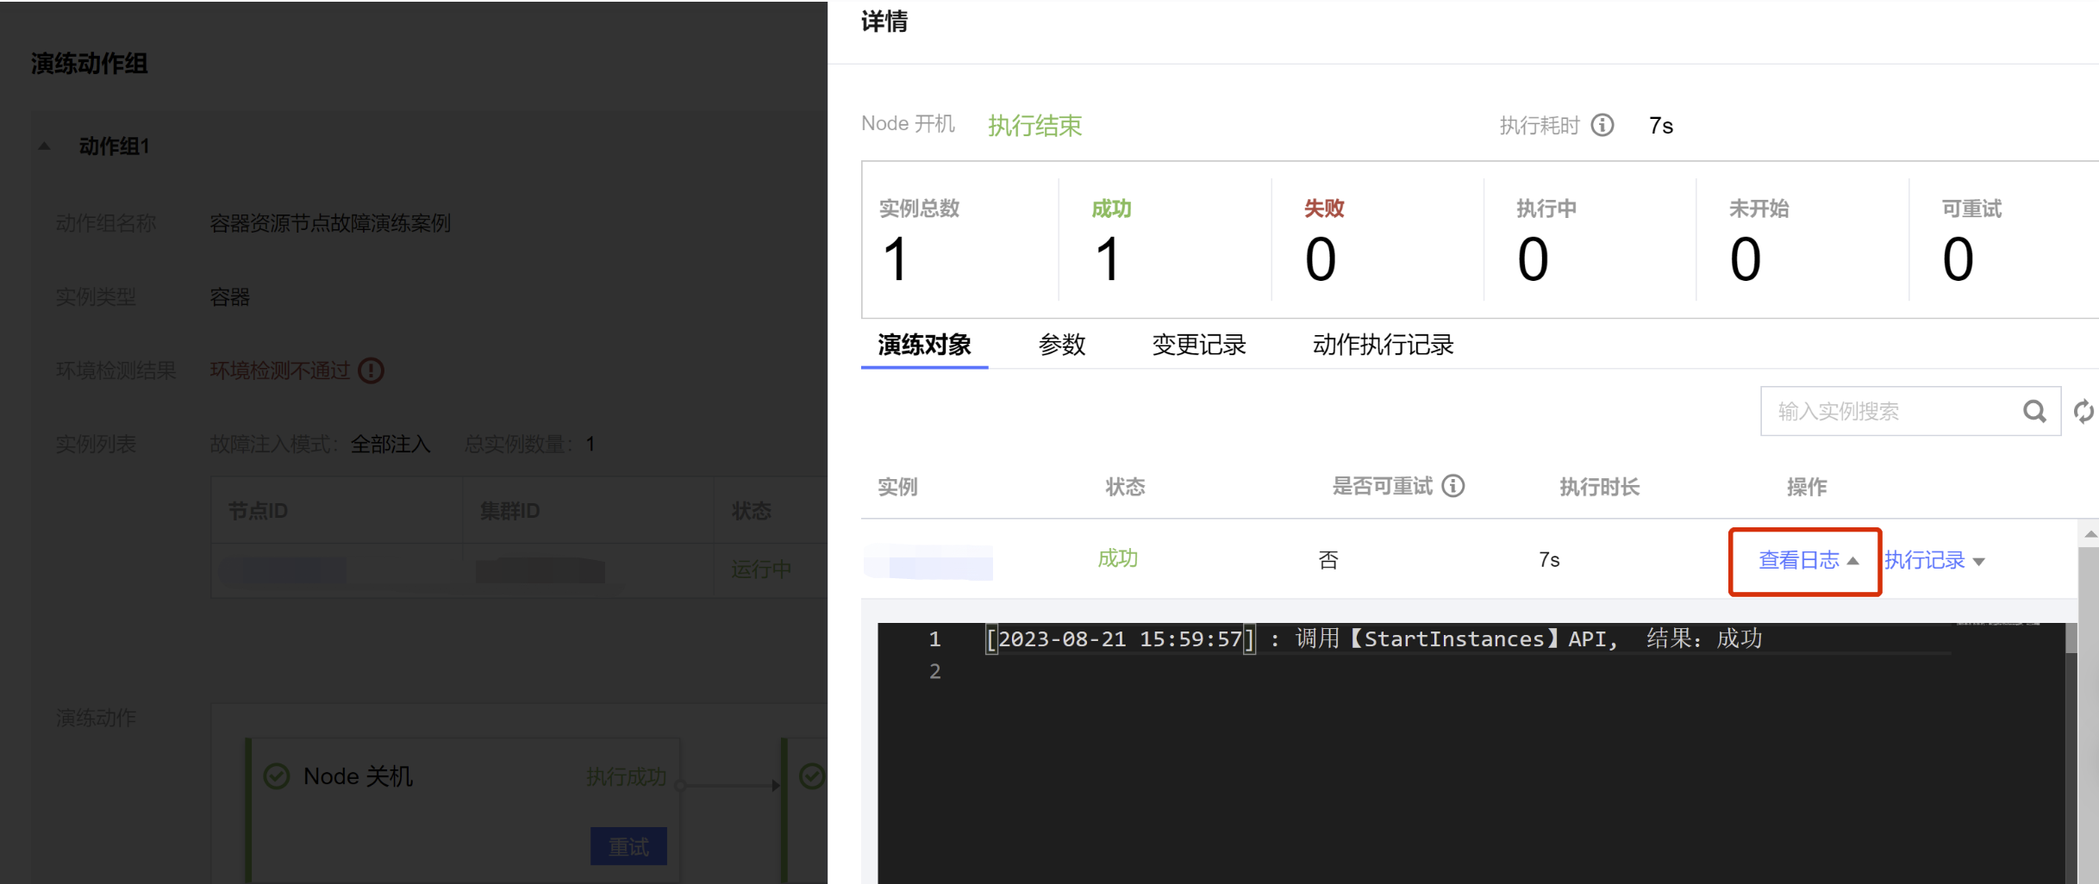Click the 节点ID column header

[x=258, y=511]
